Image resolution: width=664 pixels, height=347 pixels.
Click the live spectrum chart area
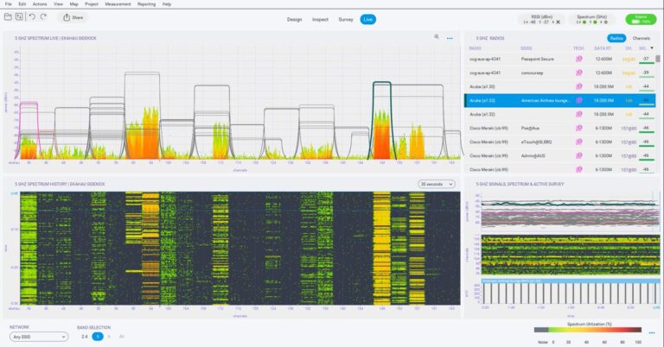[x=239, y=103]
